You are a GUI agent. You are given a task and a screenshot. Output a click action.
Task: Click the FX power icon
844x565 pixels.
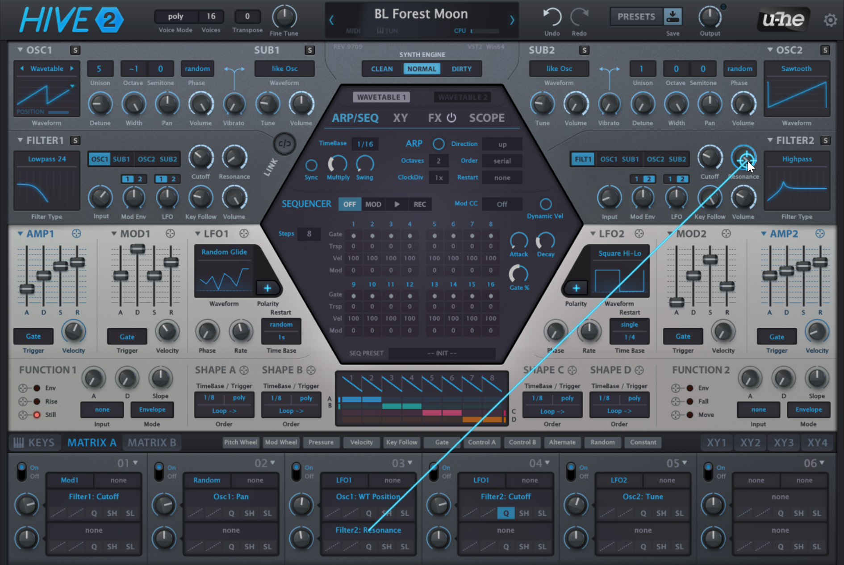click(x=451, y=118)
